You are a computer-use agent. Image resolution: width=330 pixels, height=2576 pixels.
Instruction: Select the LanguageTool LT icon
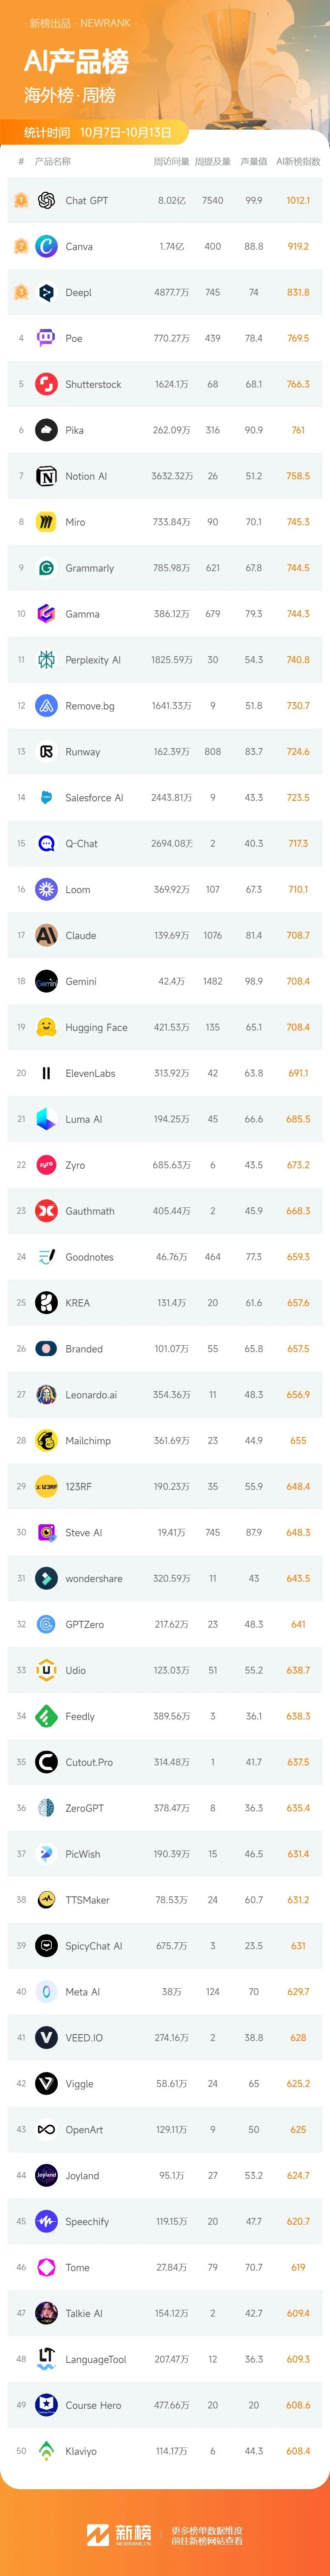point(46,2358)
